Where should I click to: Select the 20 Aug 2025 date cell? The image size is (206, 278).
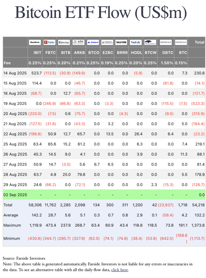pos(15,114)
